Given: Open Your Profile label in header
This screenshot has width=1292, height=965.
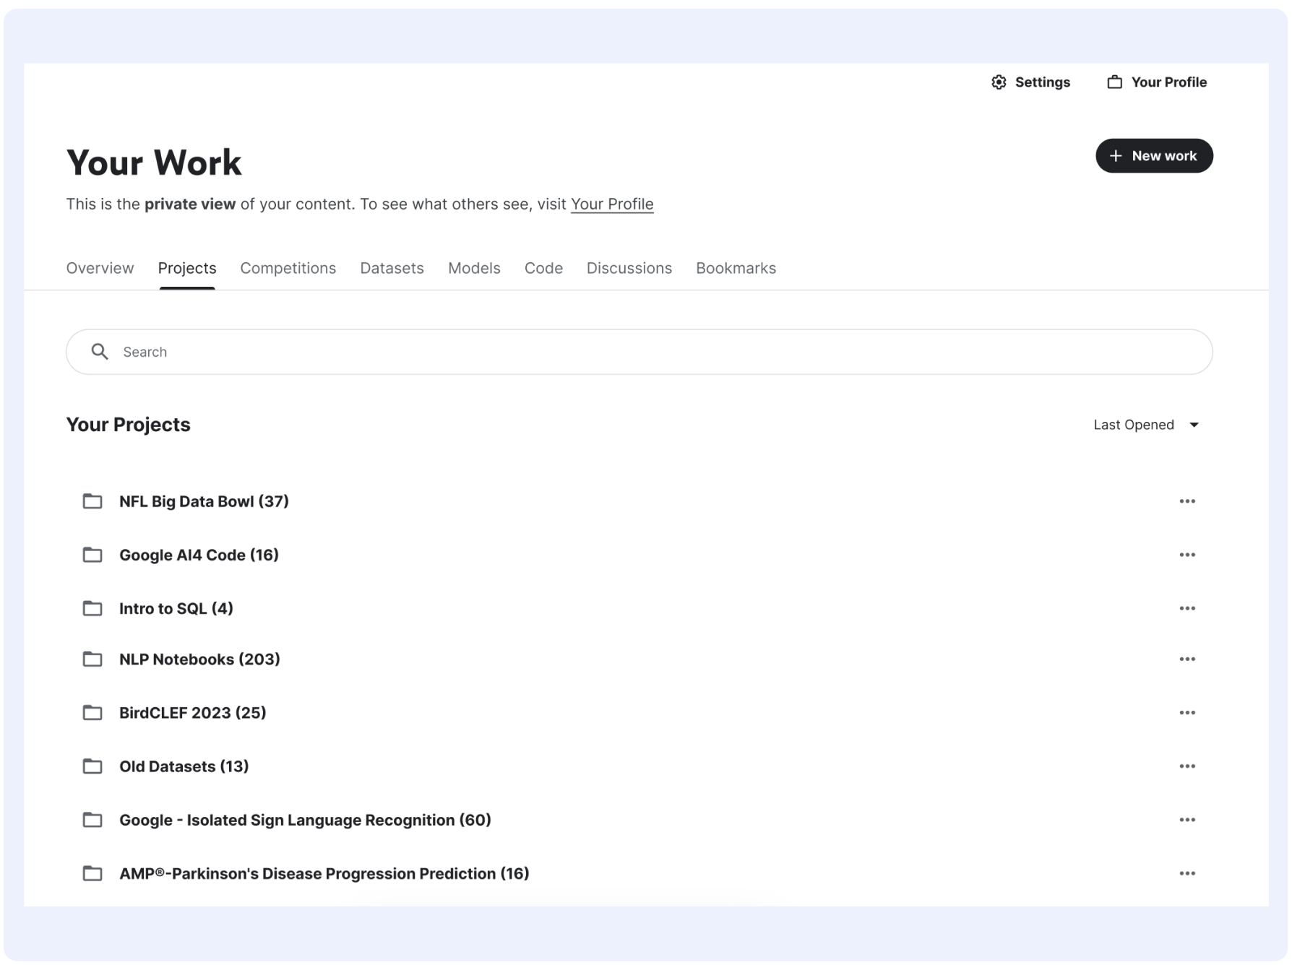Looking at the screenshot, I should (x=1168, y=82).
